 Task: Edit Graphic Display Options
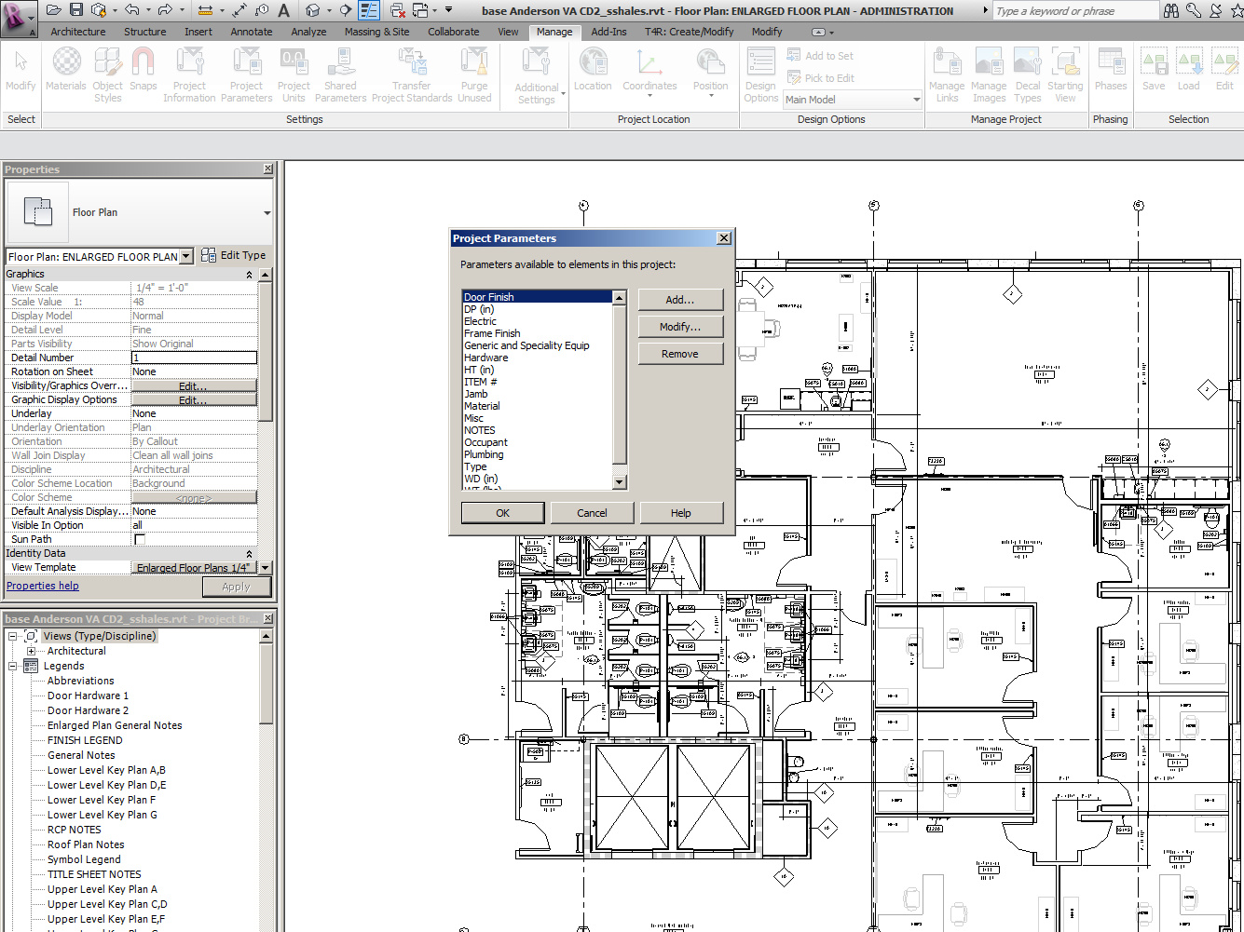[x=194, y=399]
